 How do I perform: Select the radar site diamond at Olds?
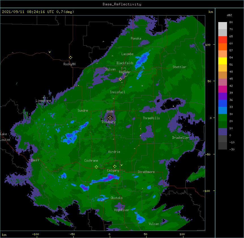(x=110, y=118)
